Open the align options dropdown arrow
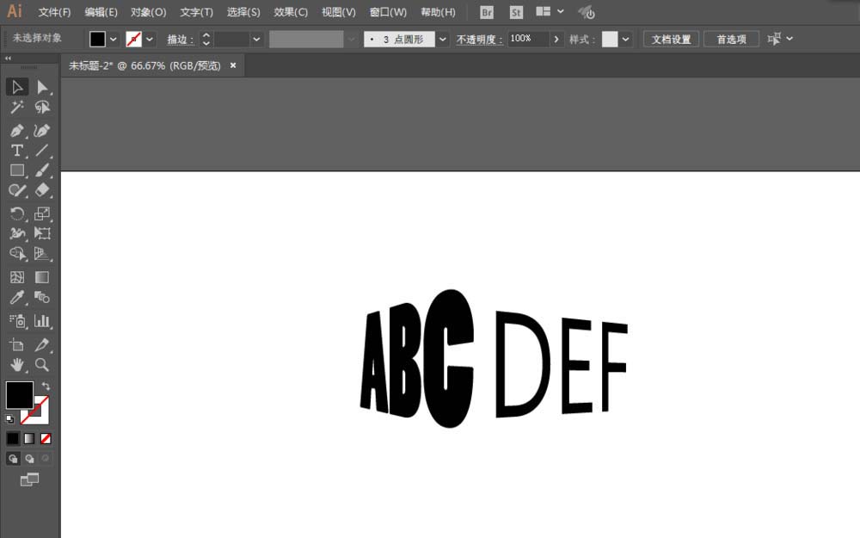860x538 pixels. 789,39
